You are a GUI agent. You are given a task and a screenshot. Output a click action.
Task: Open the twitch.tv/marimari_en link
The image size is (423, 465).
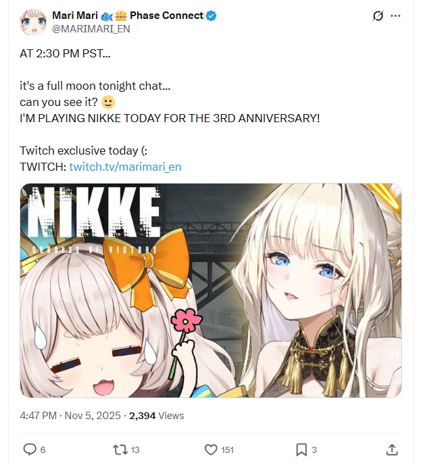pyautogui.click(x=125, y=167)
